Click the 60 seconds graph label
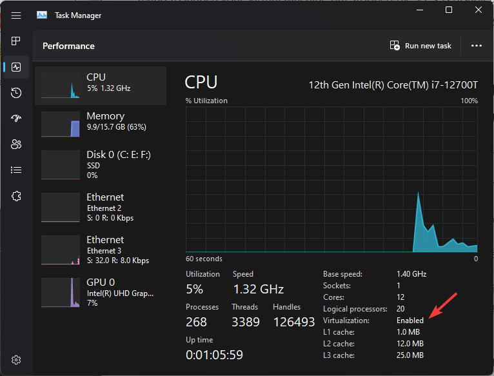The image size is (494, 376). 204,259
